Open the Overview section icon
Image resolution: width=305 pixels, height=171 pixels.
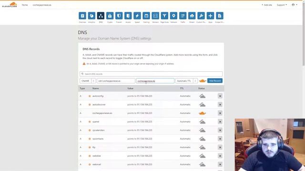82,16
